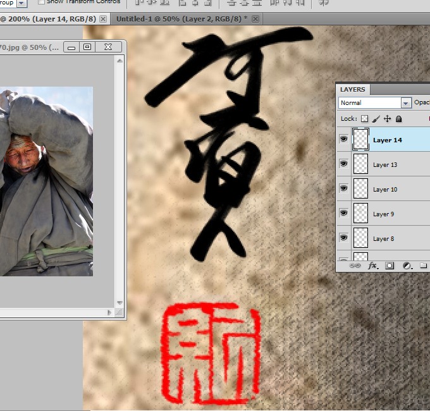Select the LAYERS panel tab
Image resolution: width=430 pixels, height=411 pixels.
(353, 89)
